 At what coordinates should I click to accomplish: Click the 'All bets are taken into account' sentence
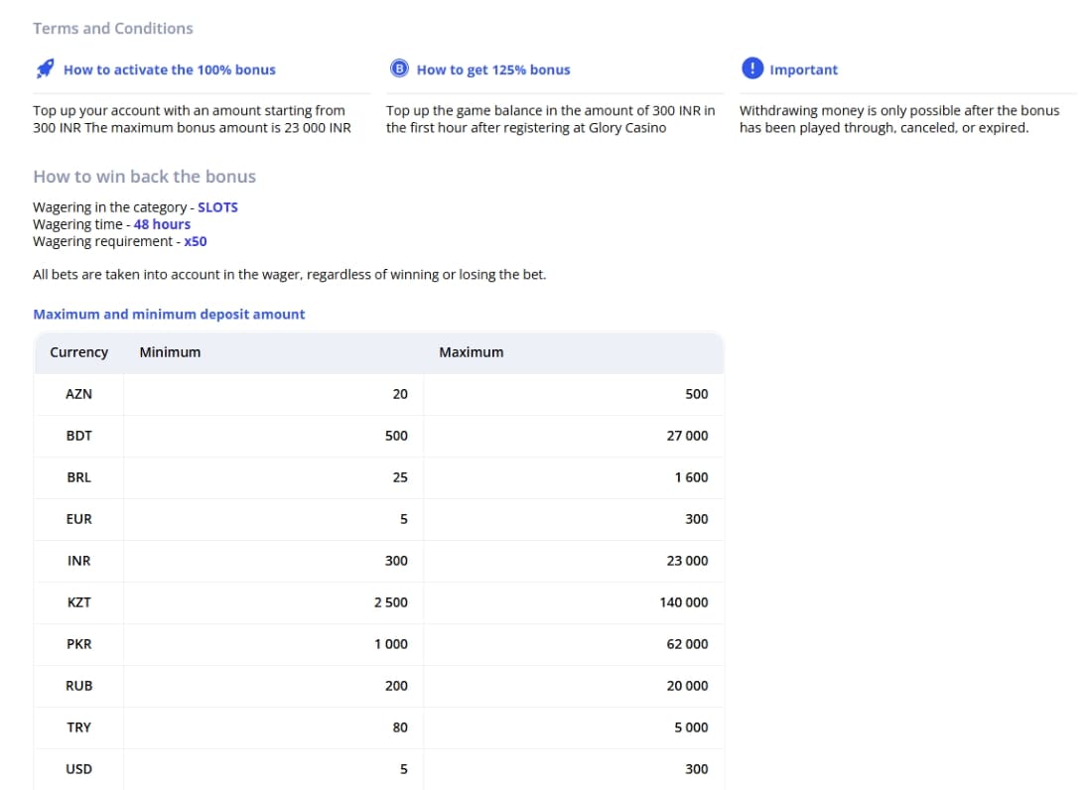pyautogui.click(x=289, y=275)
